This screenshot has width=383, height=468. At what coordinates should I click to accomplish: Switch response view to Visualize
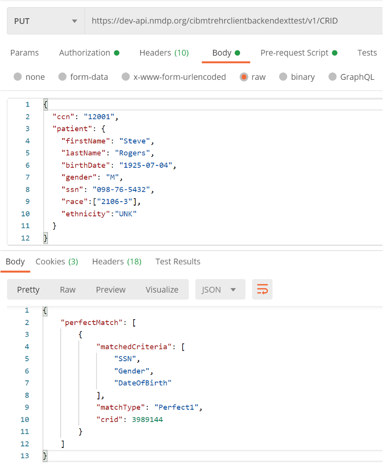162,289
